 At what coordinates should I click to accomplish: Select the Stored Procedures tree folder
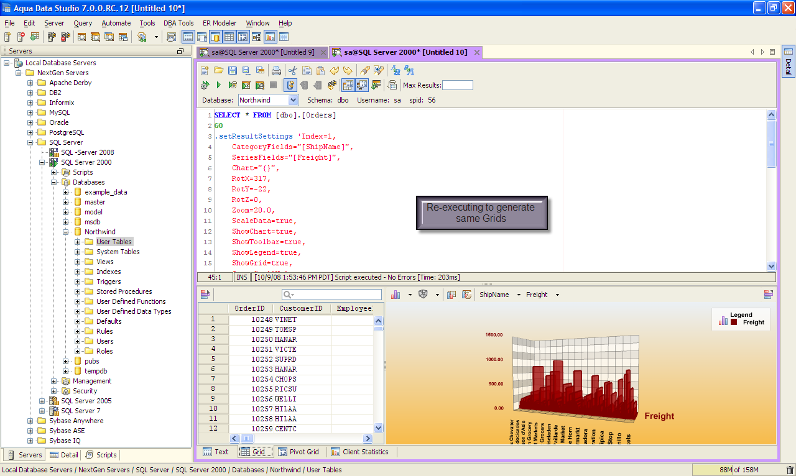(124, 291)
